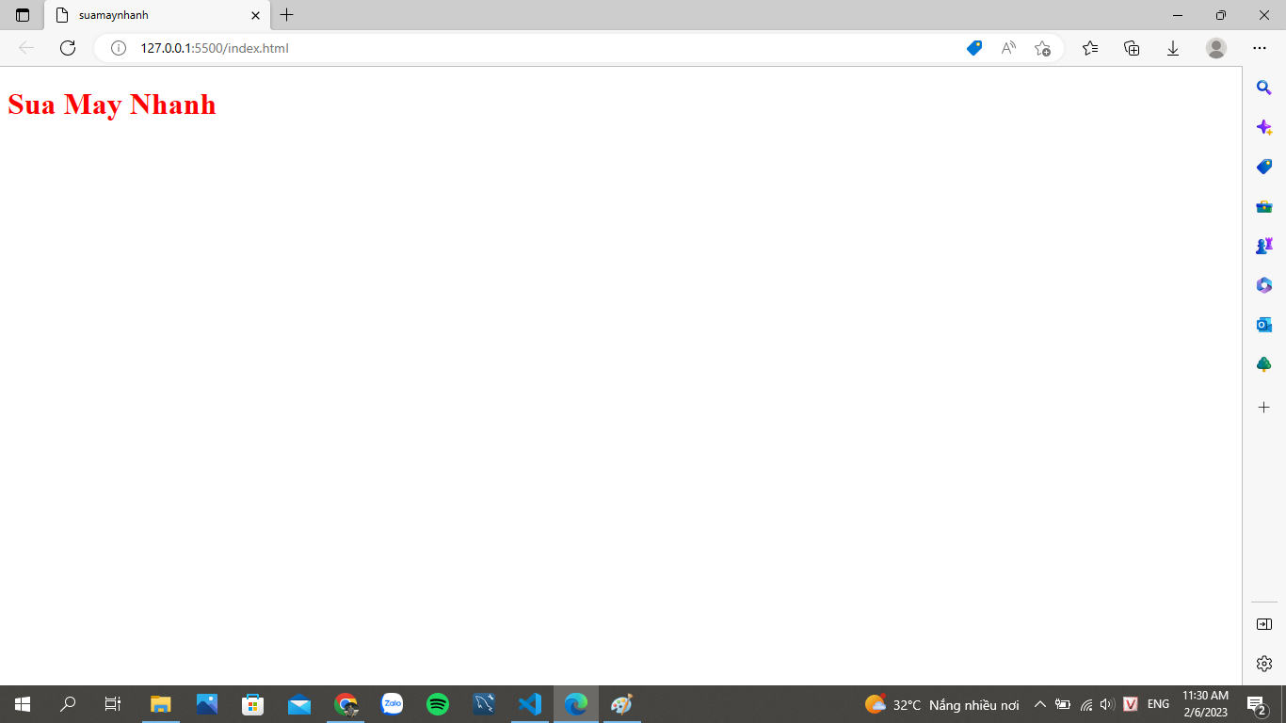Viewport: 1286px width, 723px height.
Task: Open sidebar Tools briefcase icon
Action: tap(1264, 206)
